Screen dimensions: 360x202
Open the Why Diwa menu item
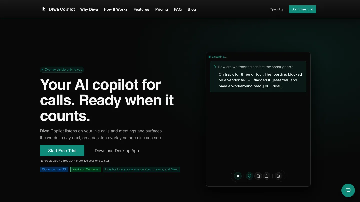(x=89, y=9)
